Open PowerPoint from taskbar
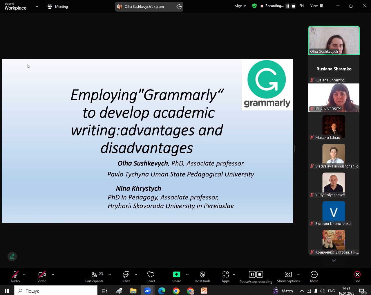 point(204,291)
